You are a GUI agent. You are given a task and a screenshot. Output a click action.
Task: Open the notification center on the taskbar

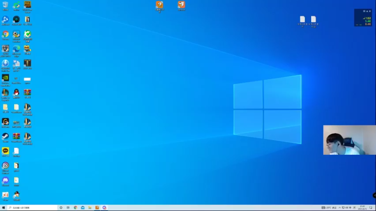click(371, 208)
